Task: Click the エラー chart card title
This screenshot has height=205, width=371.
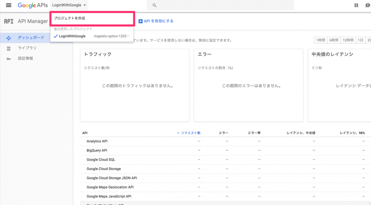Action: click(205, 54)
